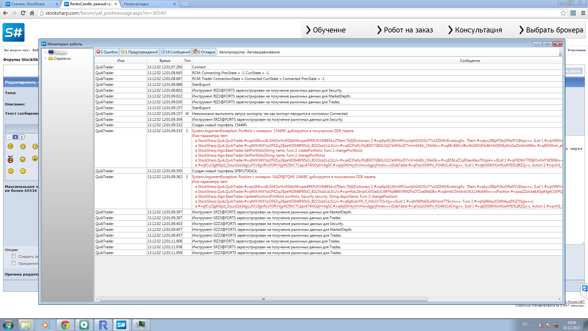588x331 pixels.
Task: Select the 'Создан новый портфель SPBFUT00d1k.' message
Action: [x=225, y=171]
